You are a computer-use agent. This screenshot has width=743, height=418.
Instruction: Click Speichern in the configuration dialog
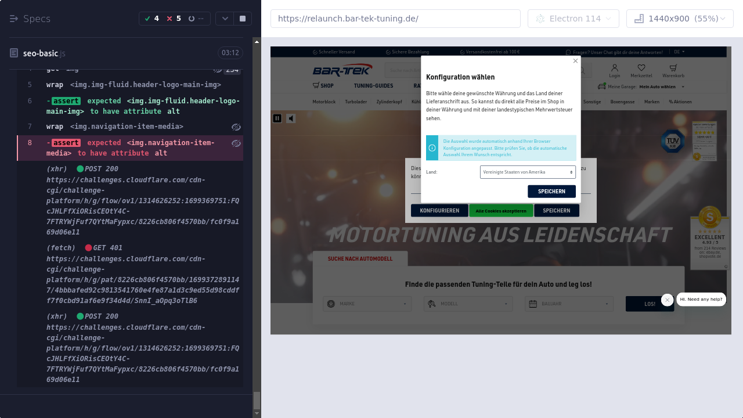click(551, 192)
